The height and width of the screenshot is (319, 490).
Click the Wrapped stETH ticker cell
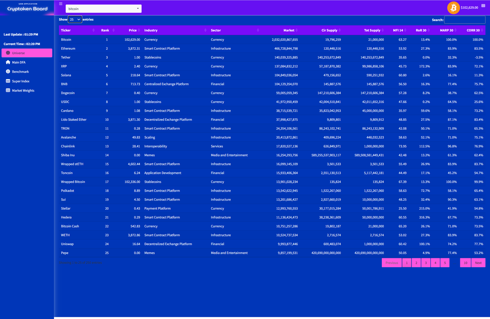[x=78, y=164]
